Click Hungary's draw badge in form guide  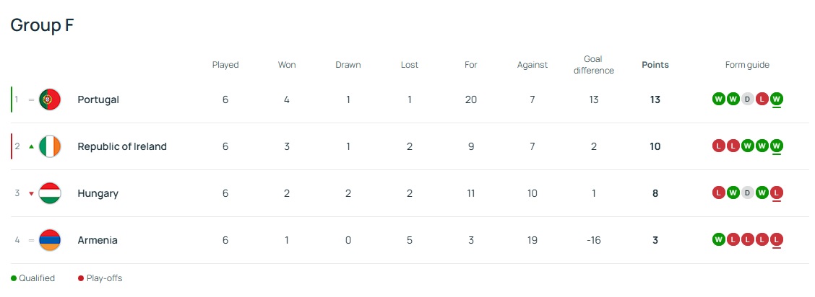pos(747,192)
